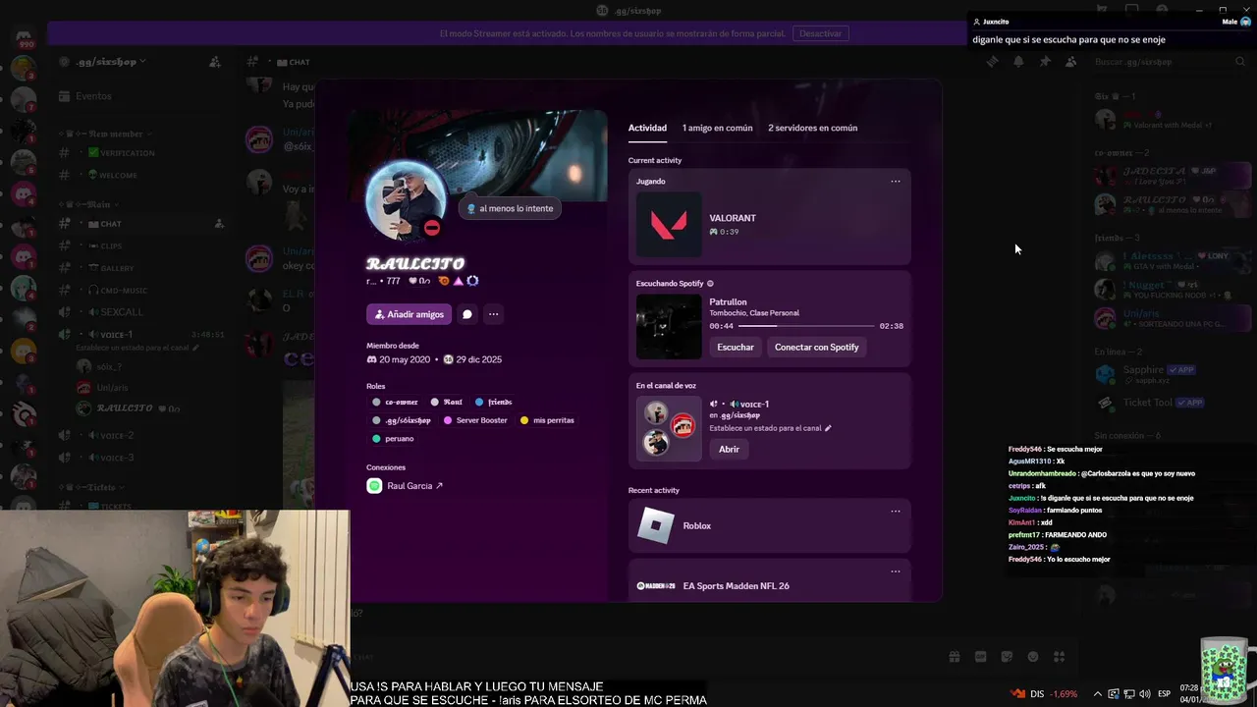Viewport: 1257px width, 707px height.
Task: Click RAULCITO's profile avatar
Action: 406,199
